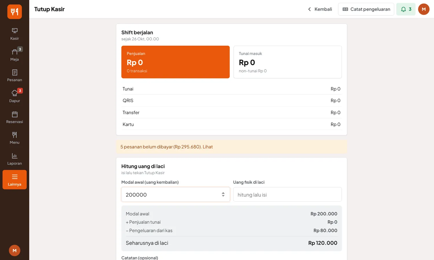This screenshot has height=260, width=434.
Task: Open the Kasir screen
Action: (x=14, y=34)
